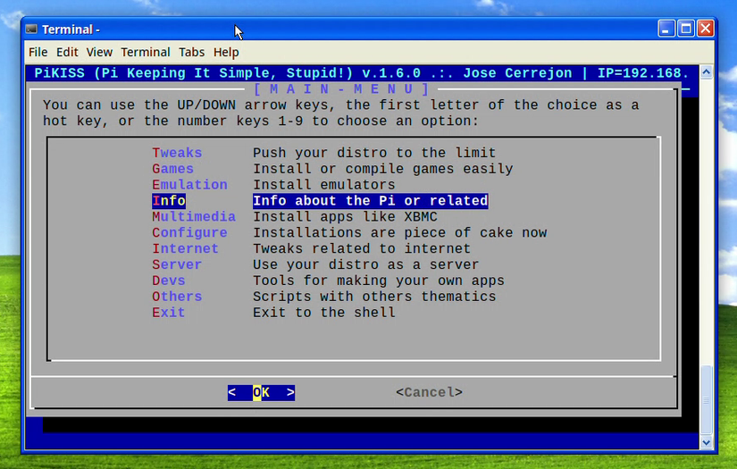Select the Multimedia menu option
Image resolution: width=737 pixels, height=469 pixels.
pos(194,217)
